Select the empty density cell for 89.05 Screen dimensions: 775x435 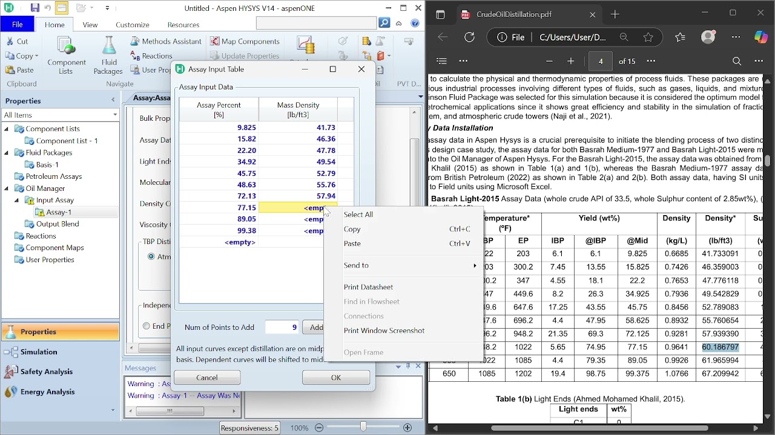click(x=298, y=219)
